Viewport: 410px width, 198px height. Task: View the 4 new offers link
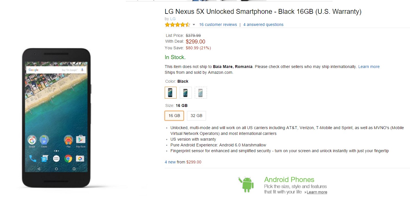click(170, 162)
